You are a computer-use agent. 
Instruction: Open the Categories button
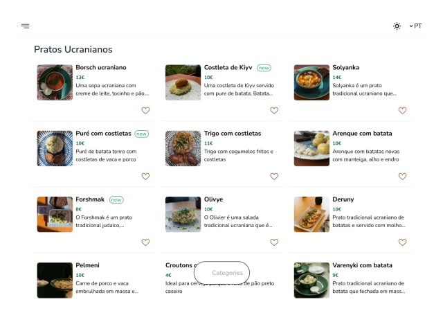coord(221,273)
